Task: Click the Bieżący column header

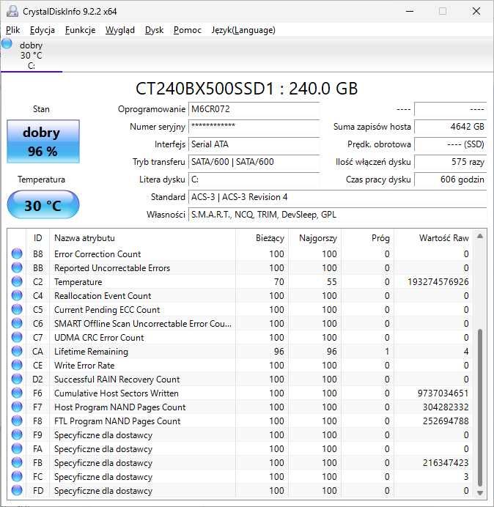Action: 262,238
